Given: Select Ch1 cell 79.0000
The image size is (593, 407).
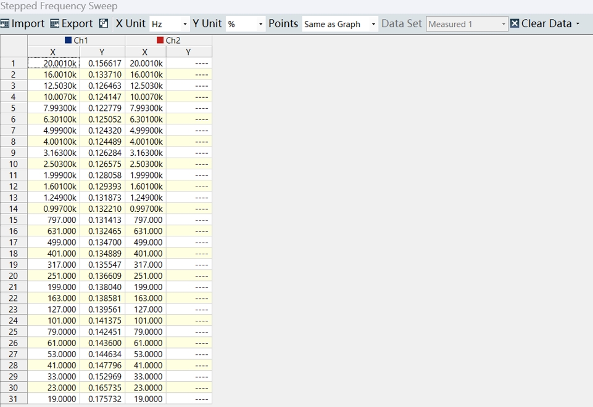Looking at the screenshot, I should pos(54,332).
